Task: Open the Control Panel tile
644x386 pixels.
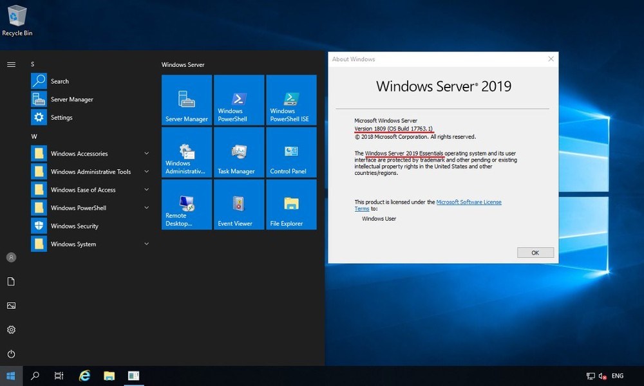Action: point(290,152)
